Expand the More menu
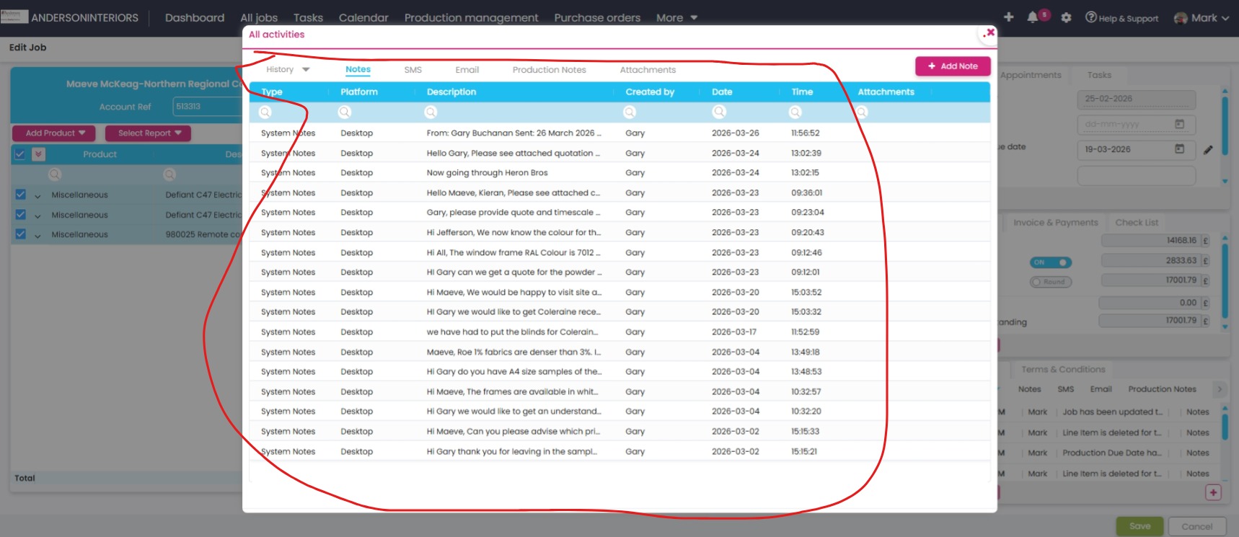 coord(676,18)
